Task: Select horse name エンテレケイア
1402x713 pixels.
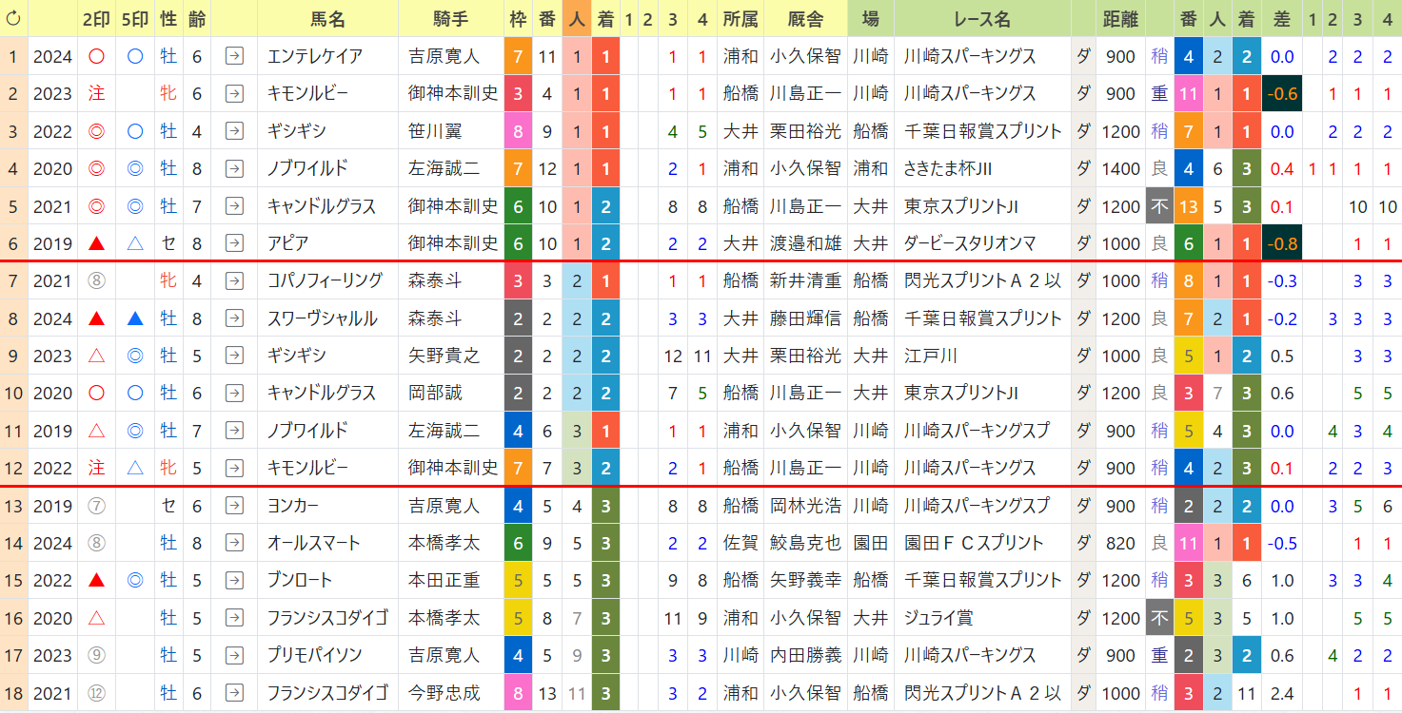Action: point(315,56)
